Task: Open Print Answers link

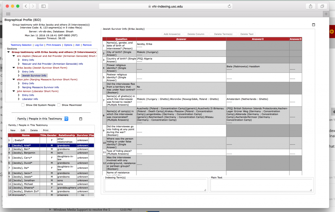Action: coord(54,45)
